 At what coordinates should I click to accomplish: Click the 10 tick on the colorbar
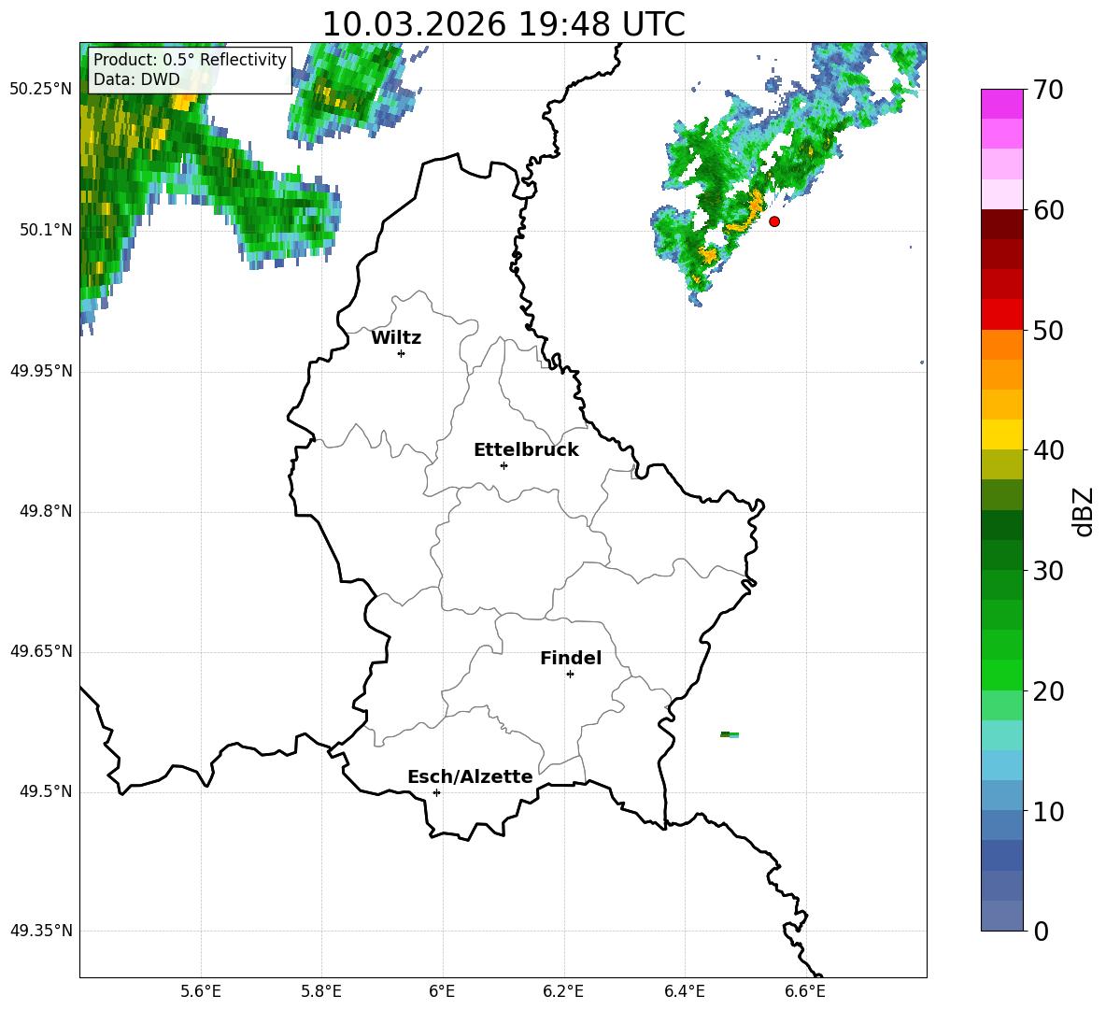tap(1048, 811)
